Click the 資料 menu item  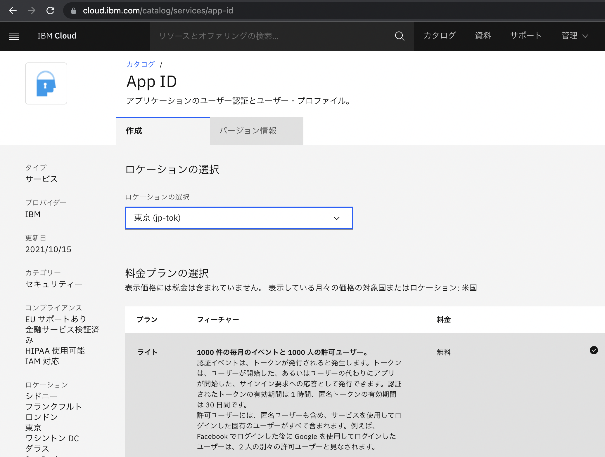[483, 36]
